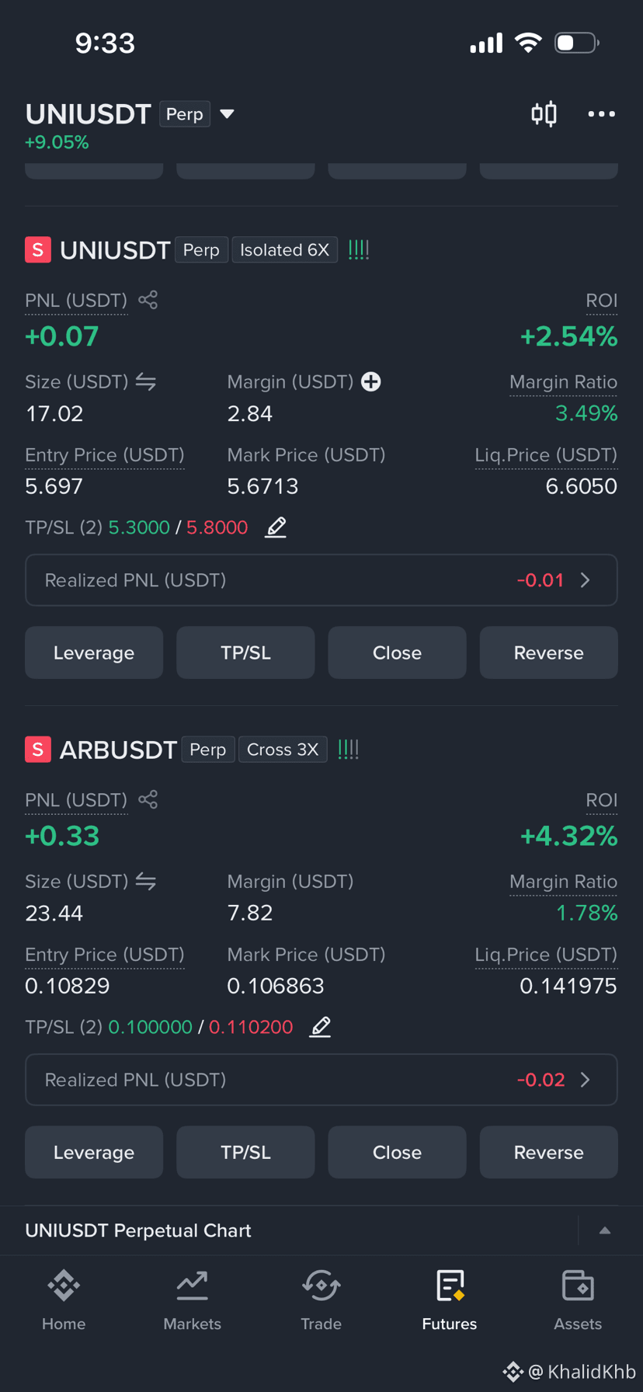The image size is (643, 1392).
Task: Share ARBUSDT PNL via share icon
Action: (148, 799)
